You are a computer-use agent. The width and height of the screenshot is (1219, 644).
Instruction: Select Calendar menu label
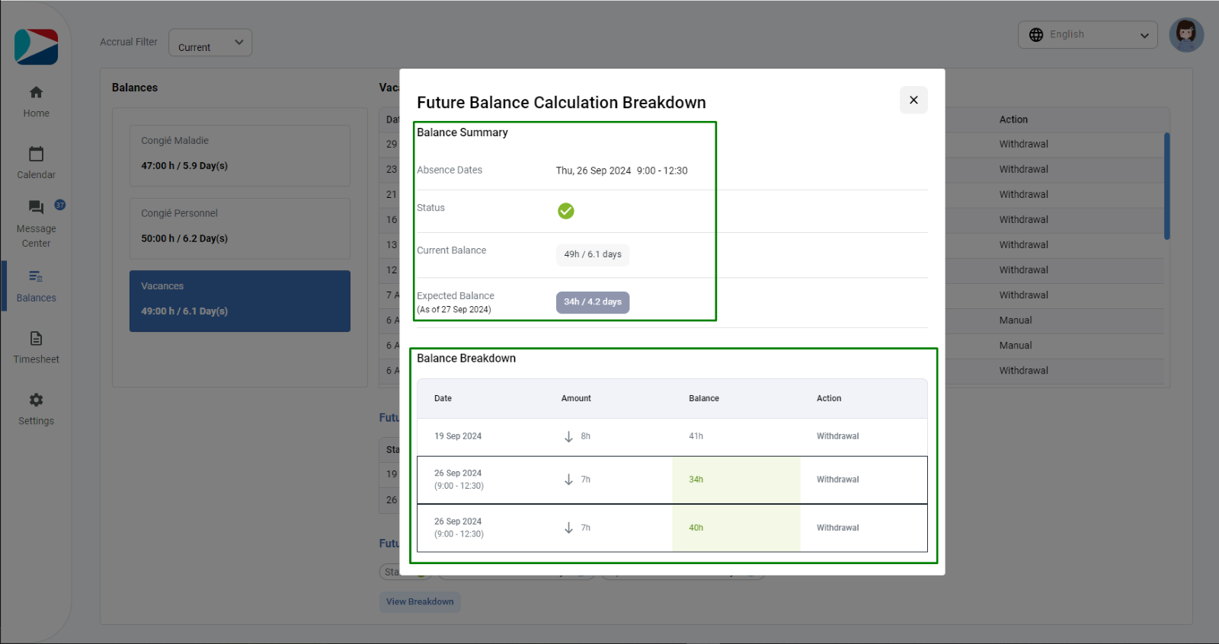pyautogui.click(x=36, y=175)
